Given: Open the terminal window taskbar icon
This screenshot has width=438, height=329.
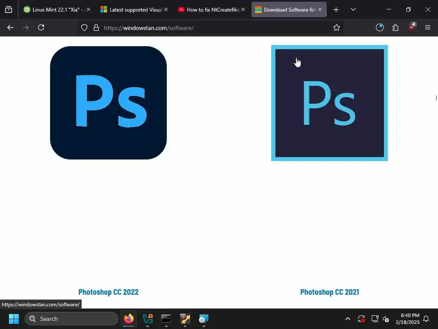Looking at the screenshot, I should coord(166,319).
